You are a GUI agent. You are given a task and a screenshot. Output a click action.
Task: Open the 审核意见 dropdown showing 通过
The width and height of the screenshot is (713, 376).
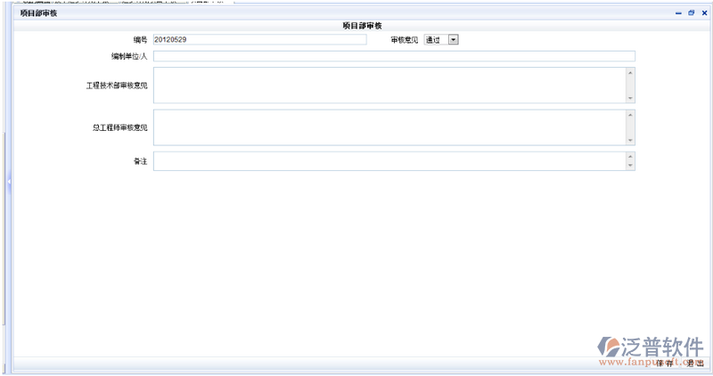[x=441, y=39]
